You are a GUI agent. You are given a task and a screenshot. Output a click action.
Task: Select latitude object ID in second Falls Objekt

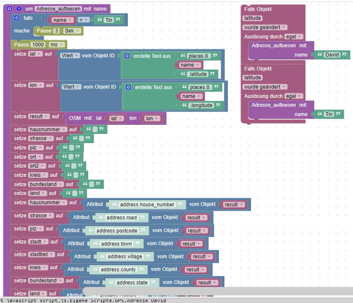point(253,78)
